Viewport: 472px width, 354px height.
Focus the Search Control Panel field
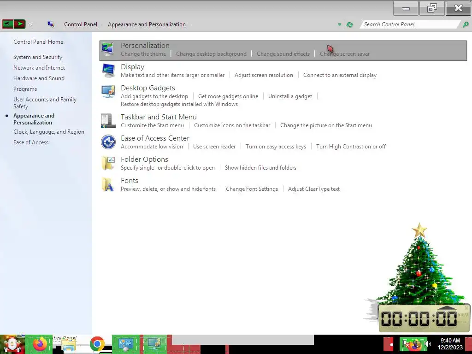(x=411, y=24)
